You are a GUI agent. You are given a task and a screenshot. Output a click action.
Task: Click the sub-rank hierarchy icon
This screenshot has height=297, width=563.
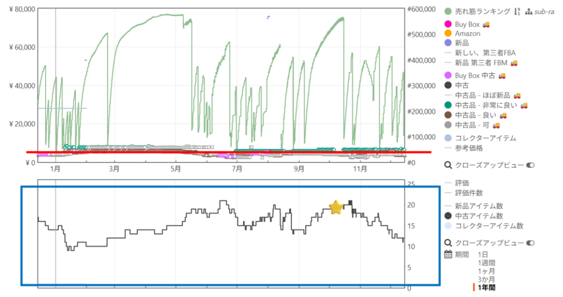tap(529, 11)
